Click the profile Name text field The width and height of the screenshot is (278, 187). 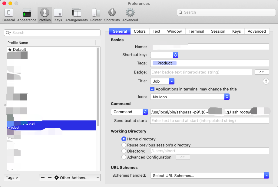(x=210, y=47)
